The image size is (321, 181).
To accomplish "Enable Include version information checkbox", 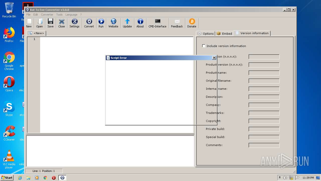I will point(204,46).
